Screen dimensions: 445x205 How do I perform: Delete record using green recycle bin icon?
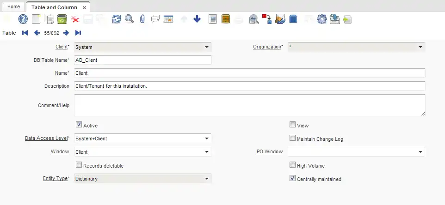62,19
